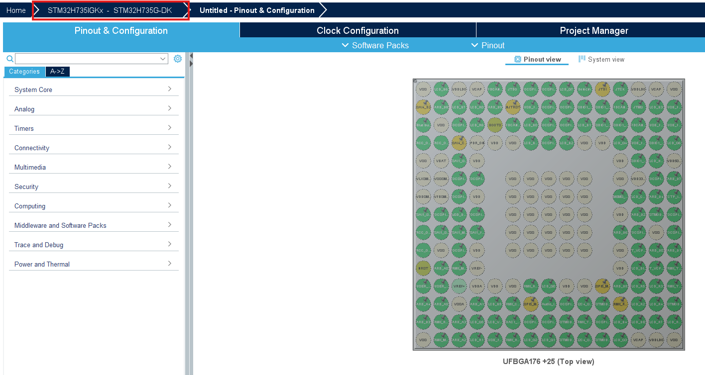Image resolution: width=705 pixels, height=375 pixels.
Task: Select the PDR_ON pin on the chip
Action: (477, 143)
